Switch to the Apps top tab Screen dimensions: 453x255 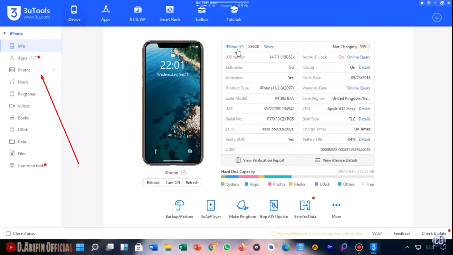pyautogui.click(x=106, y=13)
